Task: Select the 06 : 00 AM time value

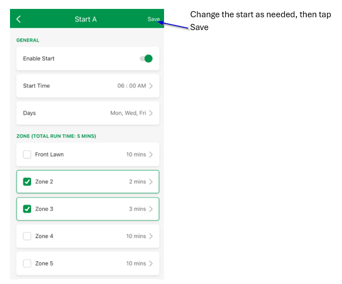Action: (x=132, y=86)
